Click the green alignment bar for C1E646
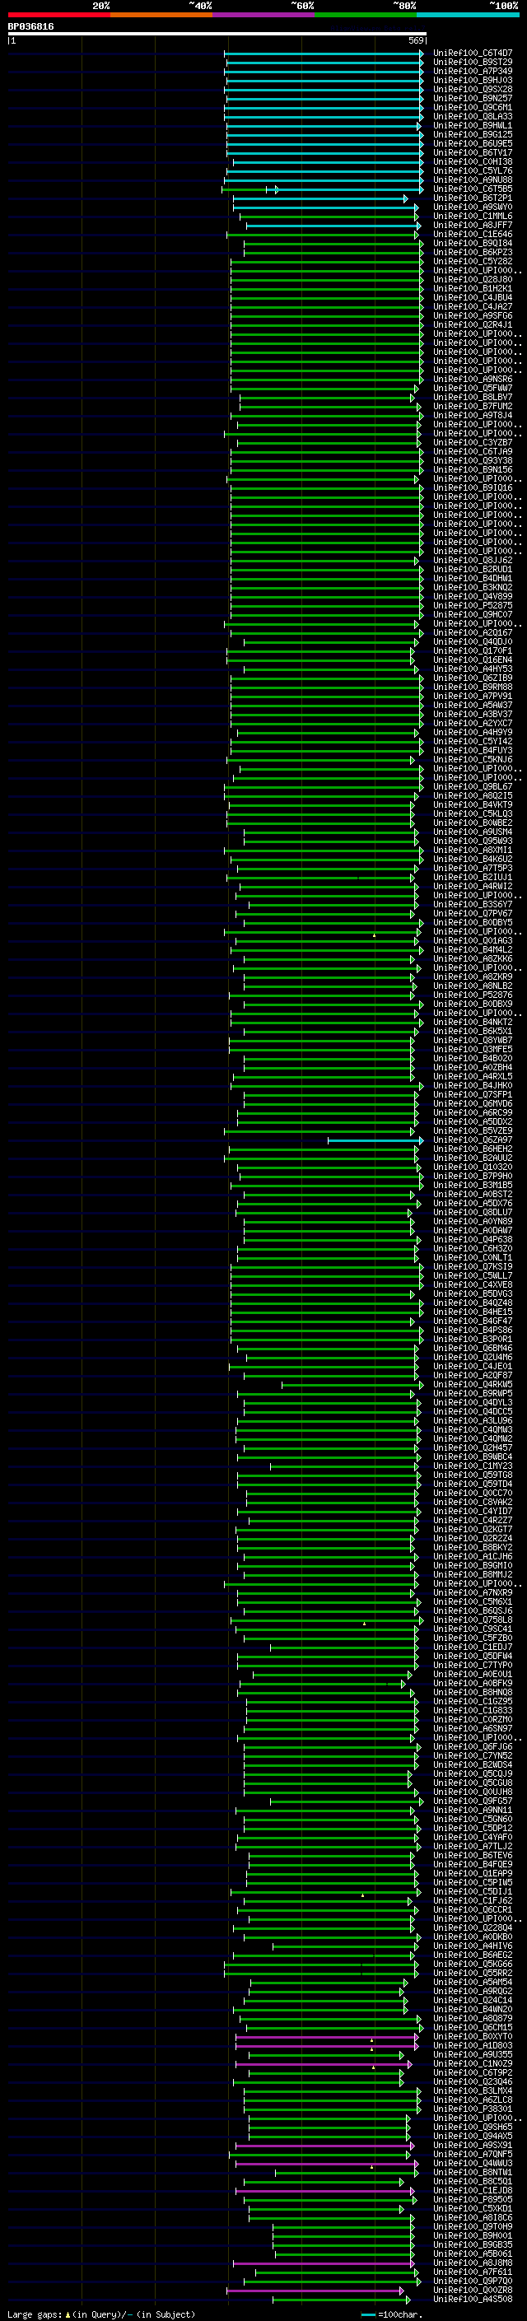The width and height of the screenshot is (527, 2321). (323, 235)
